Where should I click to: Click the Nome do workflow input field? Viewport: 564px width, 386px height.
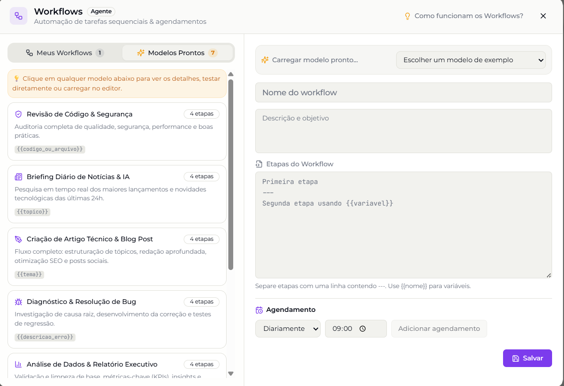coord(404,93)
